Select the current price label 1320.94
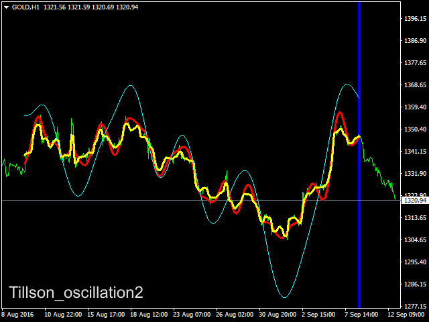 (x=415, y=201)
